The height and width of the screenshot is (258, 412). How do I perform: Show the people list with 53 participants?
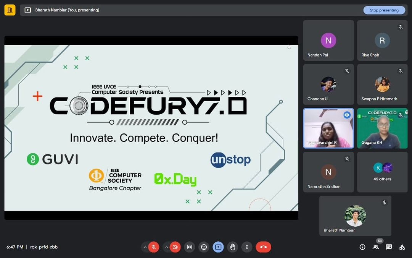point(376,247)
